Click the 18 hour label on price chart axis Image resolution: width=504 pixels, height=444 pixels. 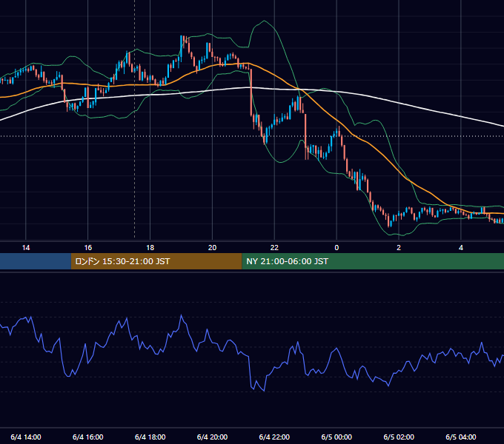pos(150,248)
